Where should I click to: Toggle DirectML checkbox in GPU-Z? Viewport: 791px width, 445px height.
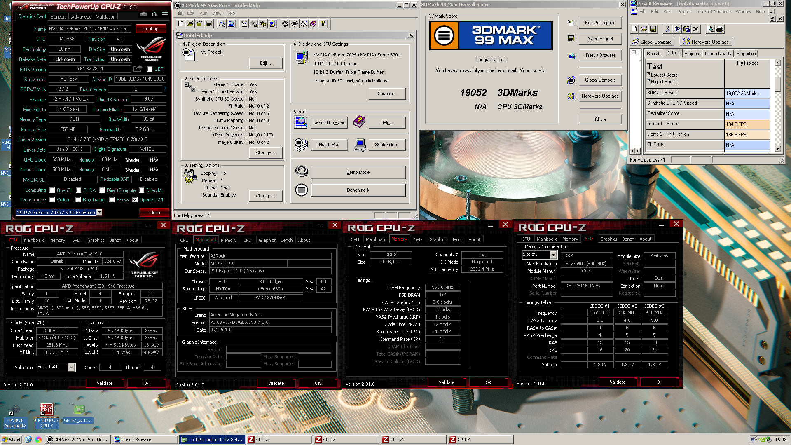coord(141,190)
